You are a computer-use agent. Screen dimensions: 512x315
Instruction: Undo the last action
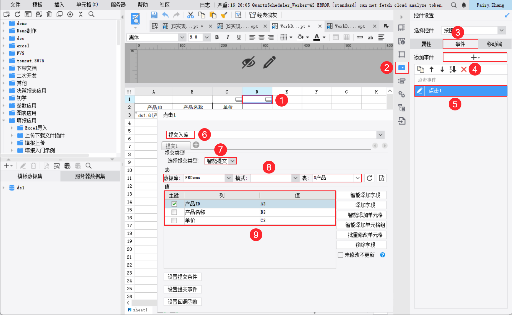[165, 15]
